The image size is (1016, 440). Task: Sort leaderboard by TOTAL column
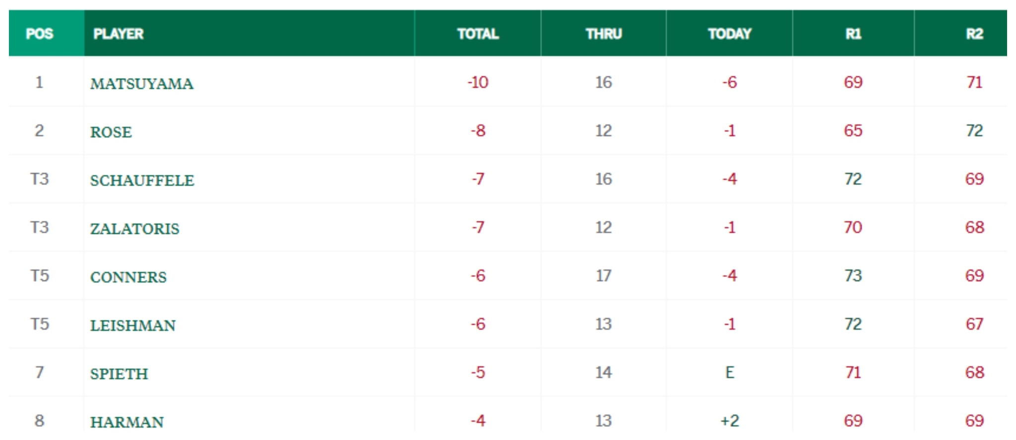pyautogui.click(x=478, y=34)
